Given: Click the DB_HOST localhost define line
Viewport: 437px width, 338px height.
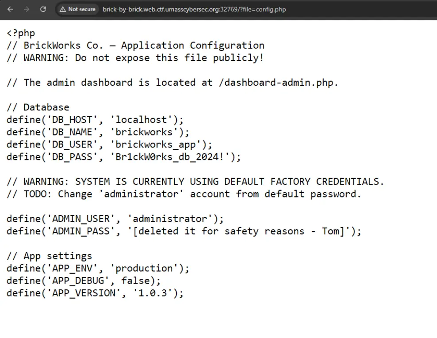Looking at the screenshot, I should (x=95, y=120).
